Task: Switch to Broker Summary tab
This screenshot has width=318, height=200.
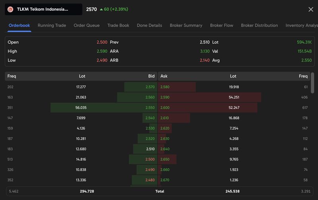Action: 186,25
